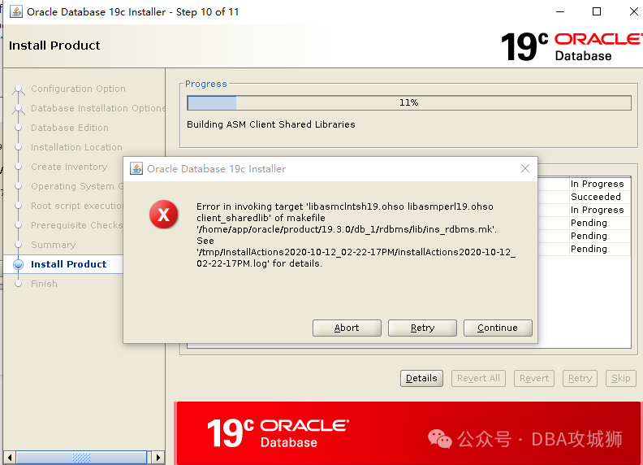Select the Configuration Option step

(x=78, y=89)
